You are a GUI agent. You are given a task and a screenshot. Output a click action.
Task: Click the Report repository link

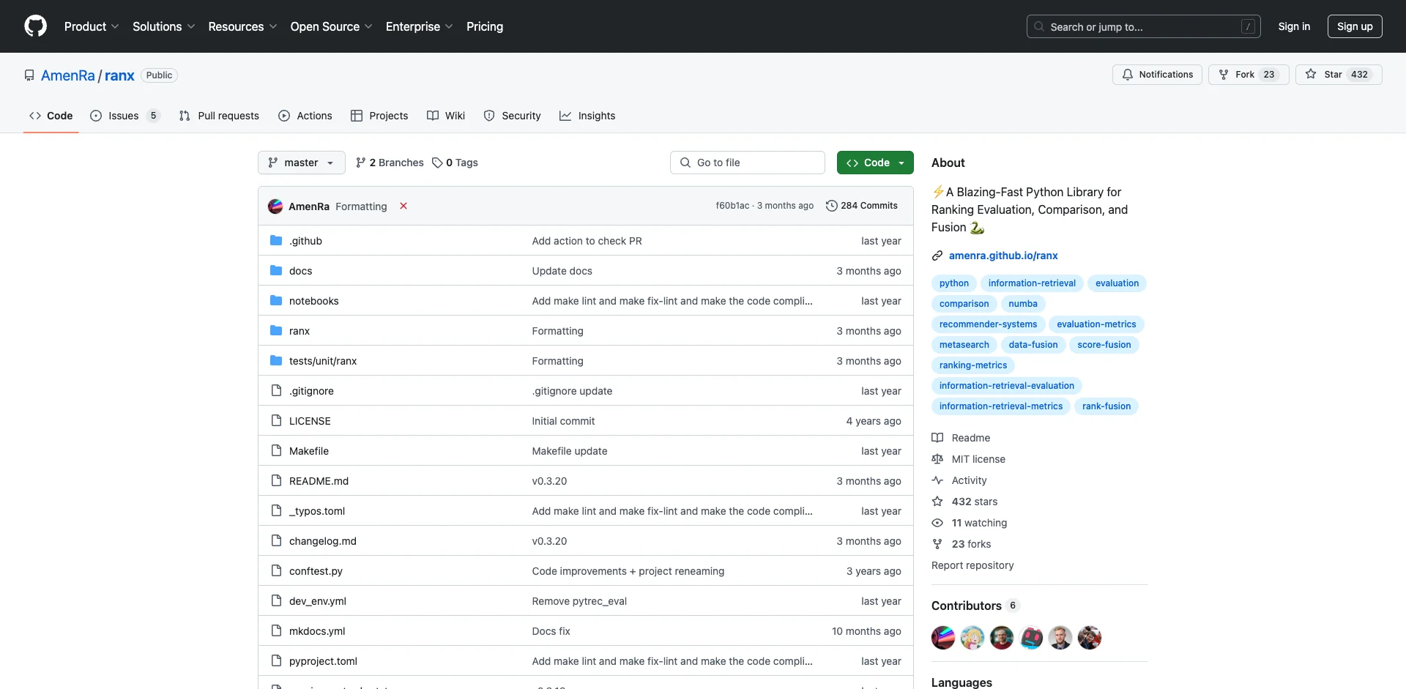[972, 565]
